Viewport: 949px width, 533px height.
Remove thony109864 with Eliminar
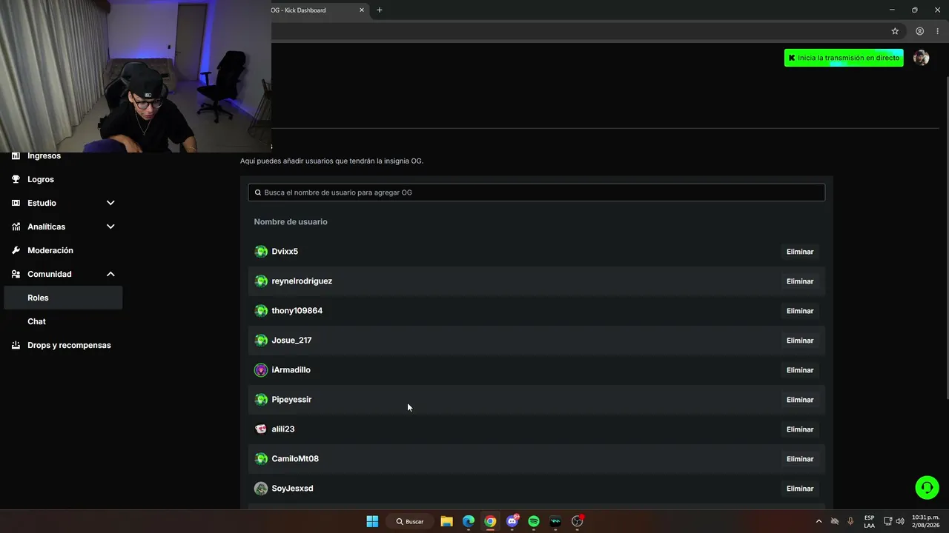click(x=800, y=311)
